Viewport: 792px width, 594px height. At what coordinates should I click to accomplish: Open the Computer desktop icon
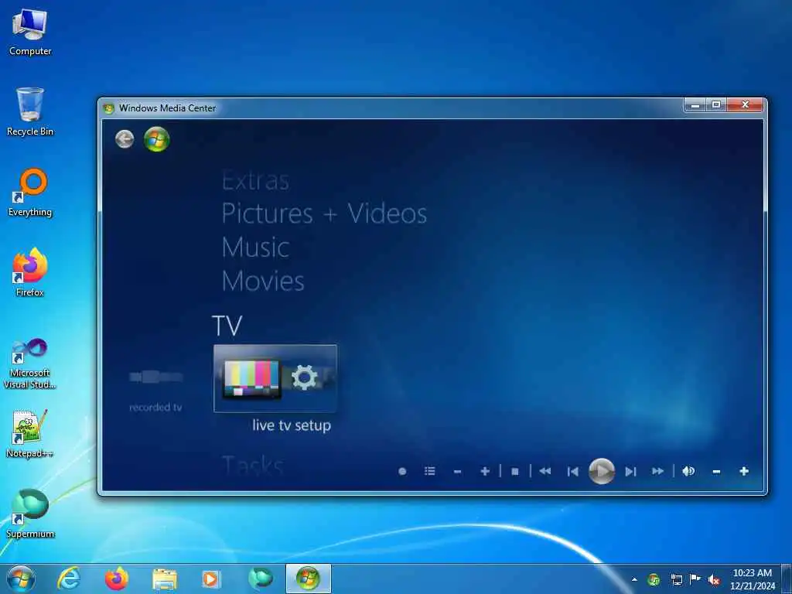[x=30, y=32]
